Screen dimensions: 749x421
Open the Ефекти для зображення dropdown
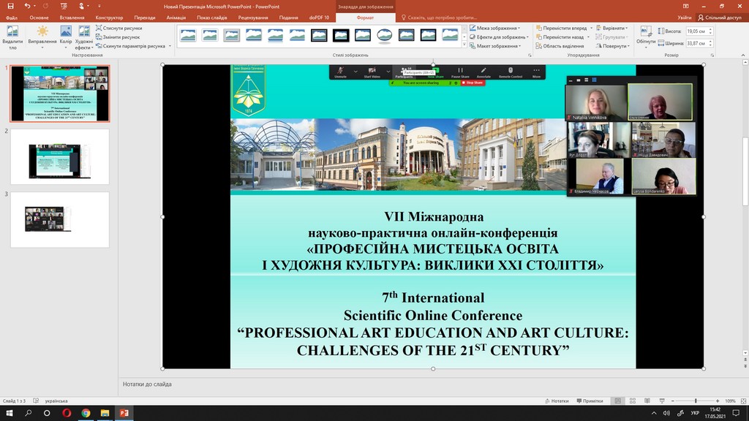[x=500, y=37]
